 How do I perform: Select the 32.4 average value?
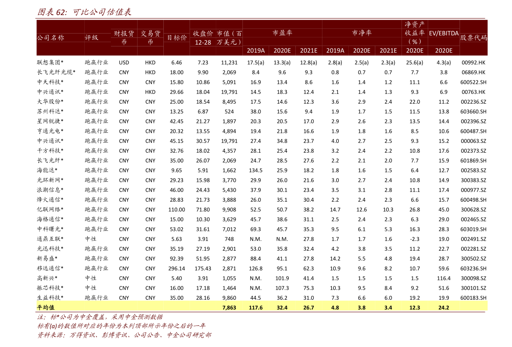282,308
